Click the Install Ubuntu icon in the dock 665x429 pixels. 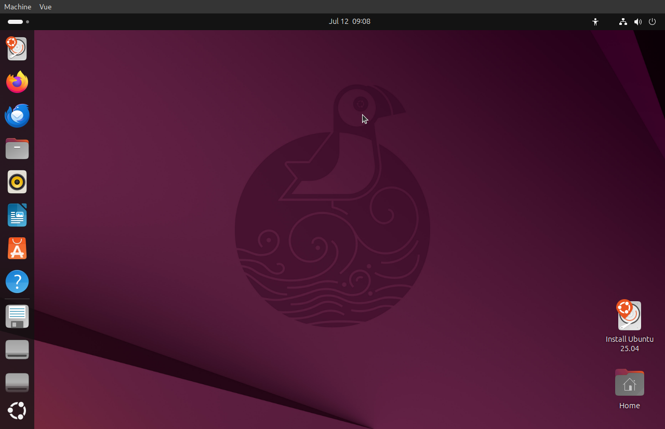(x=17, y=49)
